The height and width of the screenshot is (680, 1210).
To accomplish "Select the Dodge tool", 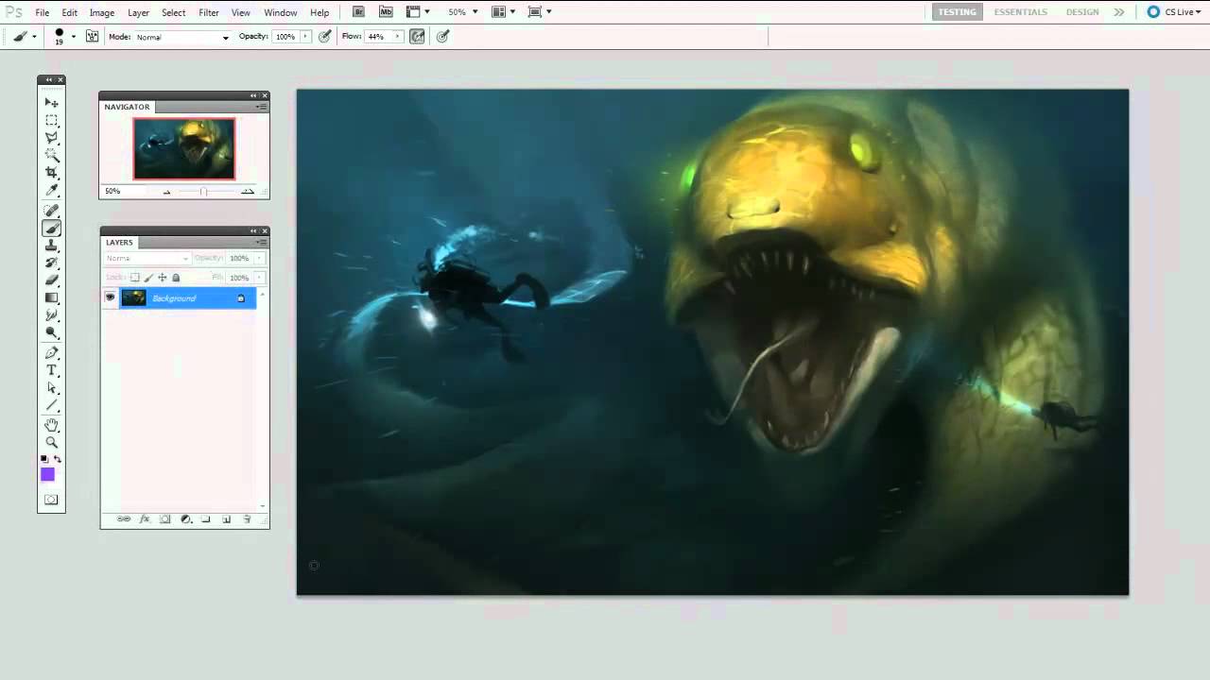I will coord(52,334).
